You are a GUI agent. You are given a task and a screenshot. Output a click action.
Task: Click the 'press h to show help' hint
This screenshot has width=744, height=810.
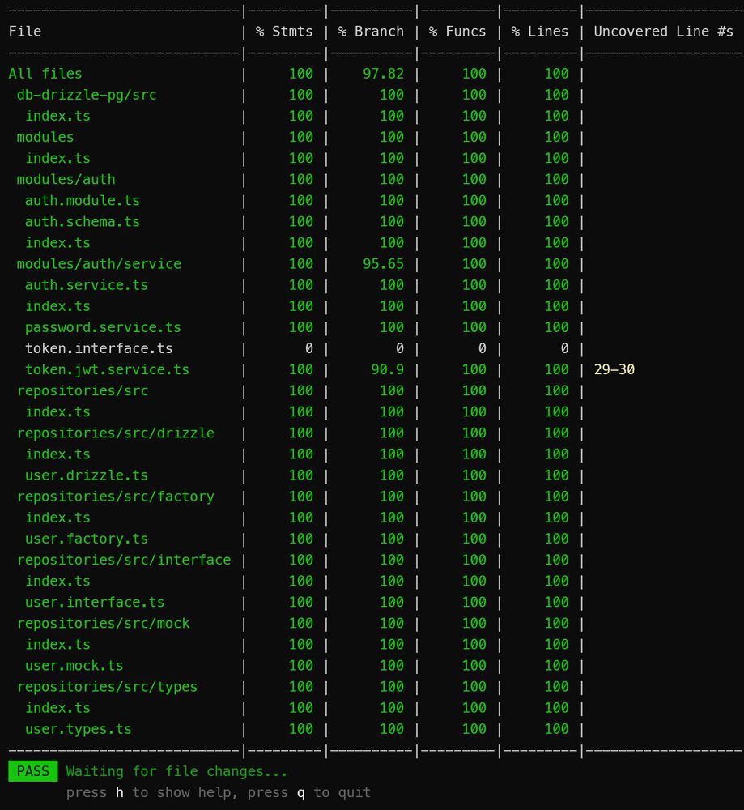click(152, 792)
